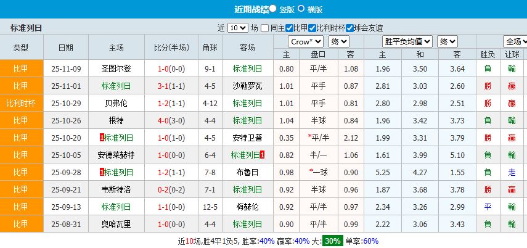Uncheck the 比甲 league filter
Viewport: 527px width, 248px height.
(289, 28)
